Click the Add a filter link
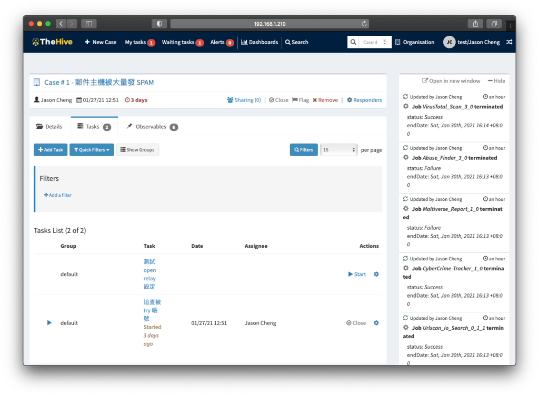This screenshot has height=396, width=539. pos(58,195)
